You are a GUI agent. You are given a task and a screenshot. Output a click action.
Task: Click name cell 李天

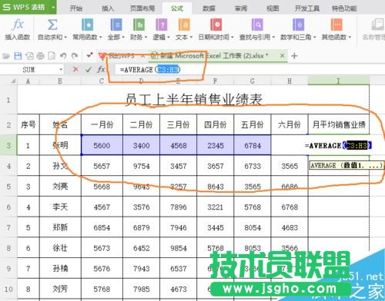point(60,207)
